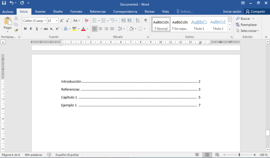The width and height of the screenshot is (270, 158).
Task: Toggle the show paragraph marks button
Action: click(145, 21)
